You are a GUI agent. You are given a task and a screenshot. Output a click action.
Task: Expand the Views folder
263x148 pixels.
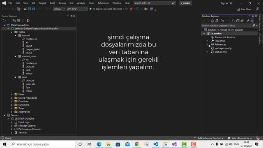pyautogui.click(x=12, y=95)
